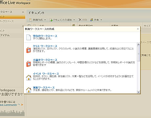Open the Community help link in sidebar
The width and height of the screenshot is (151, 118).
pos(9,105)
